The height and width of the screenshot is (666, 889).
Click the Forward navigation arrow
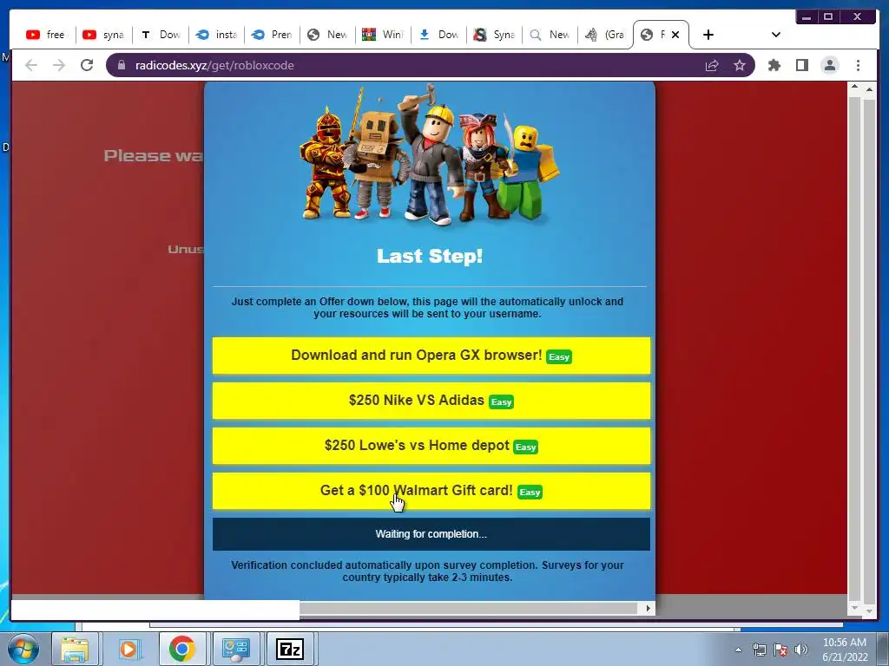click(59, 65)
